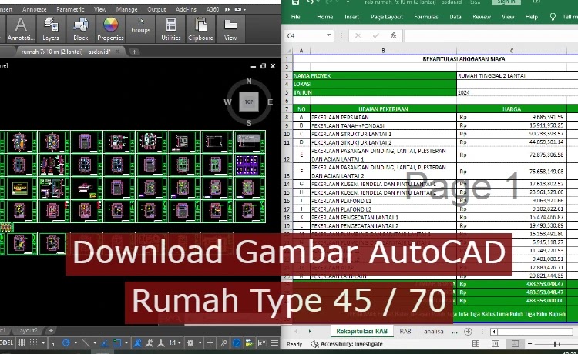The width and height of the screenshot is (578, 354).
Task: Open the Parametric tab in AutoCAD
Action: coord(70,9)
